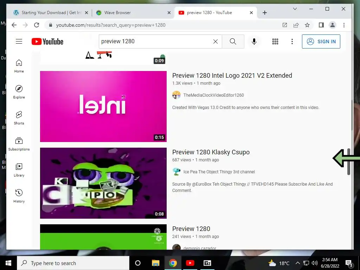
Task: Open the taskbar volume icon
Action: tap(315, 263)
